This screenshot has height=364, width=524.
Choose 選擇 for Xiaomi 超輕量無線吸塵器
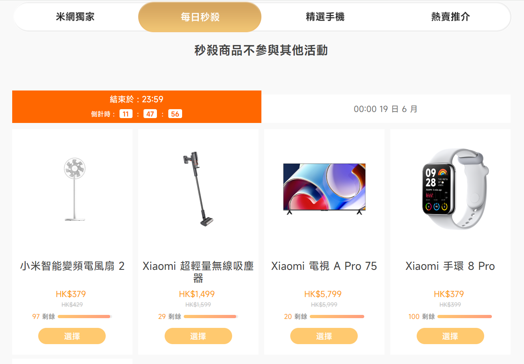pos(198,336)
